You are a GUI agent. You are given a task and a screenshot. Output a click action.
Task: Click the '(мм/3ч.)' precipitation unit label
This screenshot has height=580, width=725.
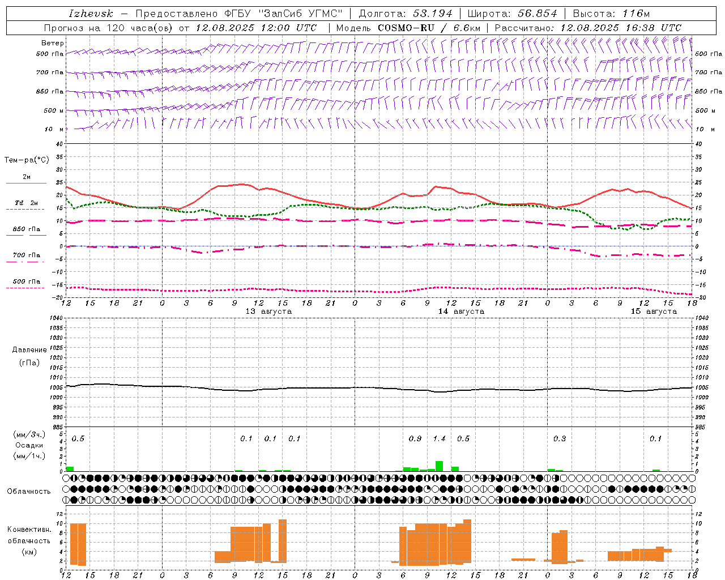pyautogui.click(x=29, y=434)
